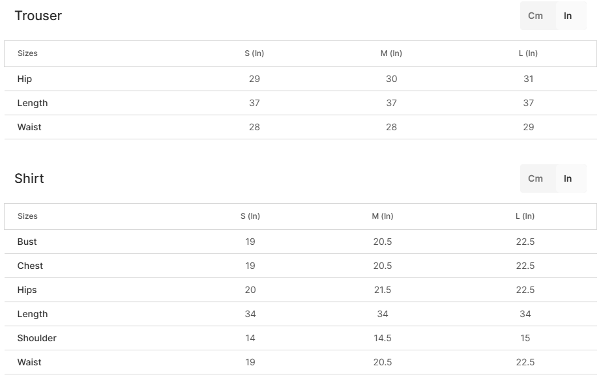This screenshot has height=379, width=601.
Task: Click the Shirt Shoulder row label
Action: 37,338
